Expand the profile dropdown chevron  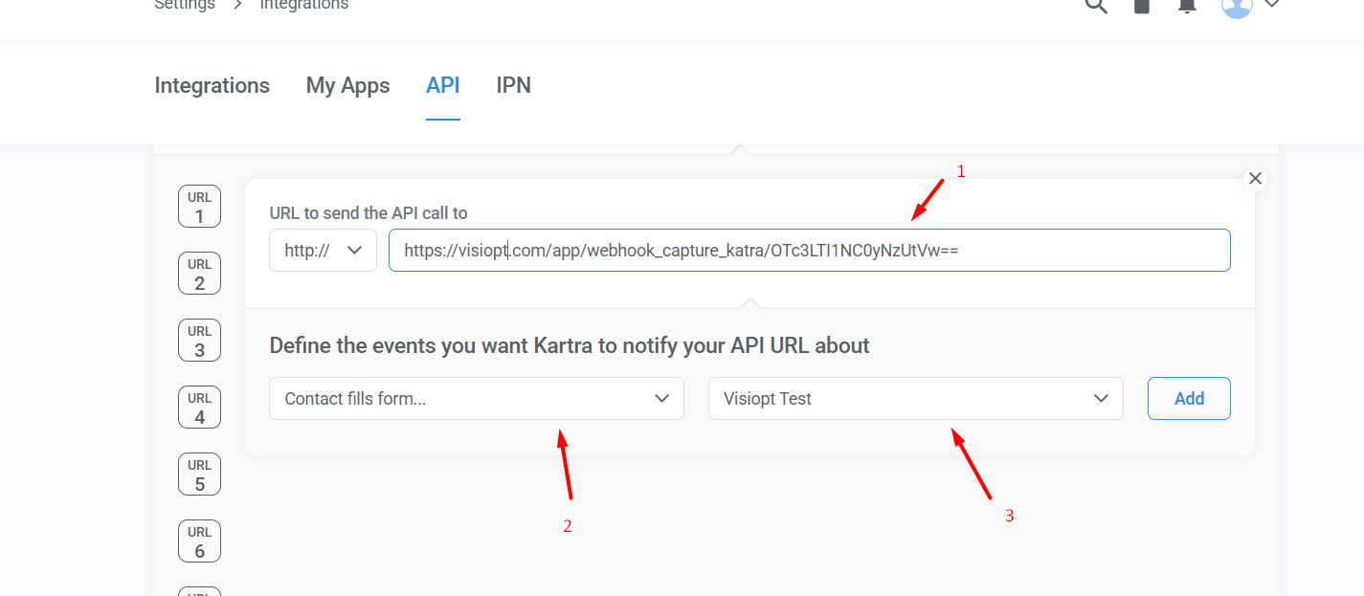pos(1272,5)
